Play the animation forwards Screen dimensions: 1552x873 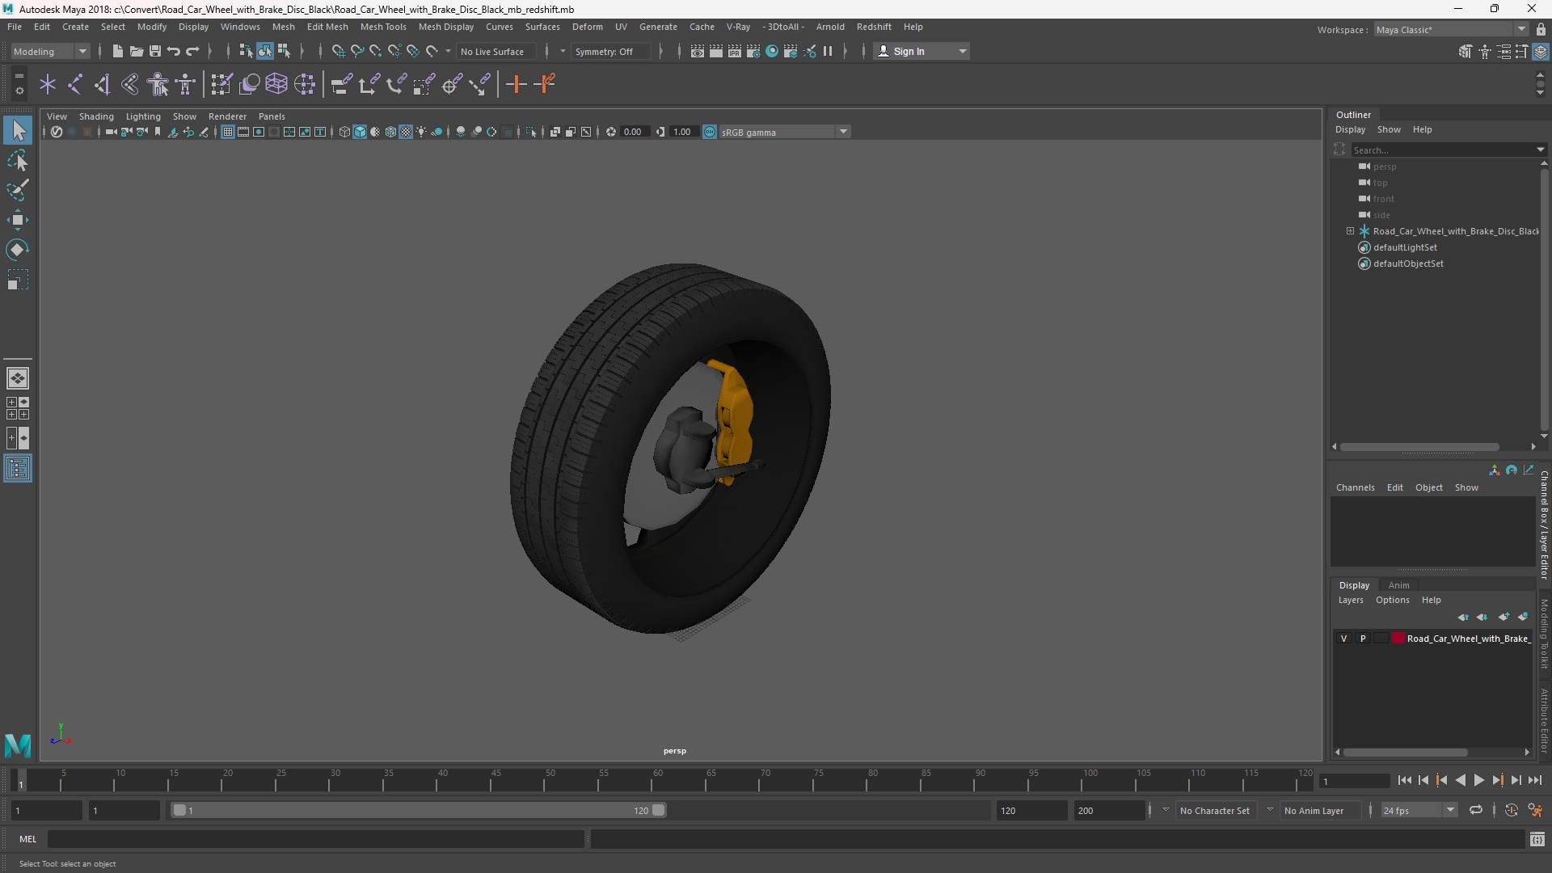click(x=1478, y=780)
